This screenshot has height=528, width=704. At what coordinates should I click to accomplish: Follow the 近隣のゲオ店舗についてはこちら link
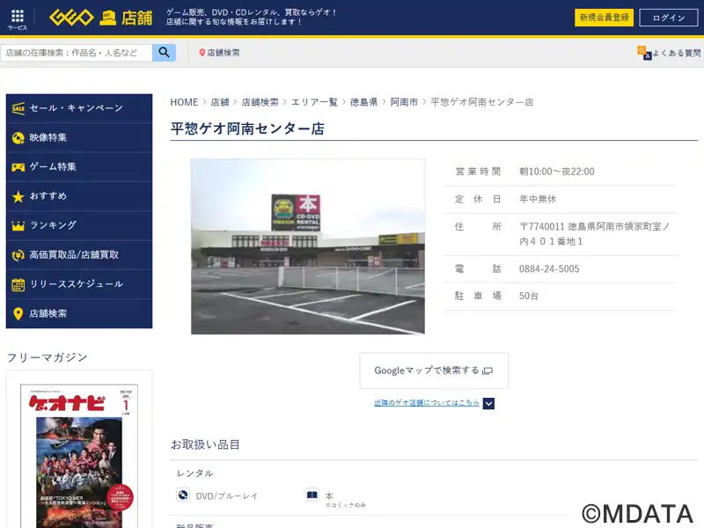pyautogui.click(x=427, y=403)
